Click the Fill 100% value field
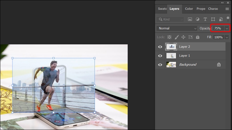 219,37
